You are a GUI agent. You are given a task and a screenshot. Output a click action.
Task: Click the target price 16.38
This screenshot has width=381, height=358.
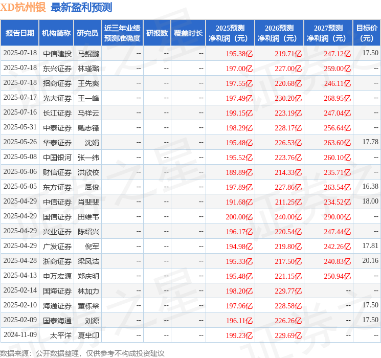[x=370, y=186]
